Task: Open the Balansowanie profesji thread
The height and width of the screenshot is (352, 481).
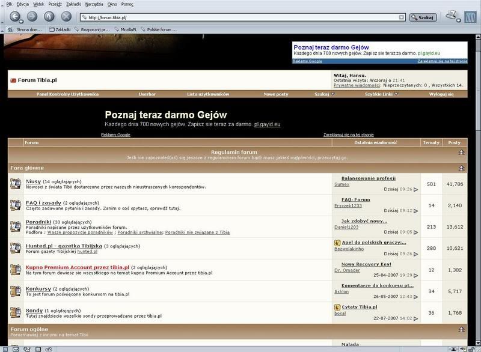Action: click(x=369, y=178)
